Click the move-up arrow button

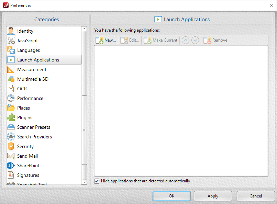(x=185, y=40)
